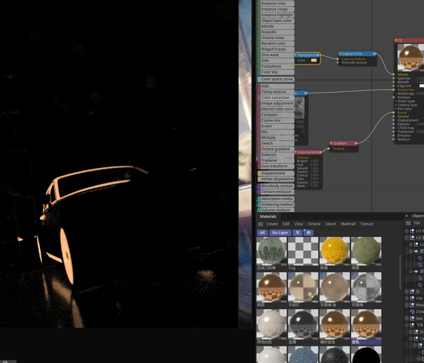Expand the Coating layer section

[396, 105]
